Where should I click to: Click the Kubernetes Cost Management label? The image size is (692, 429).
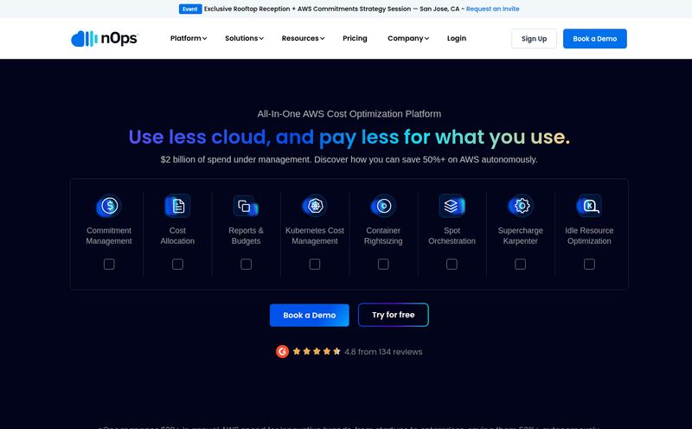point(315,235)
